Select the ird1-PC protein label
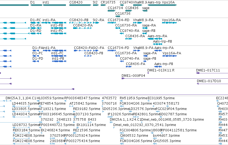The height and width of the screenshot is (145, 228). tap(57, 53)
